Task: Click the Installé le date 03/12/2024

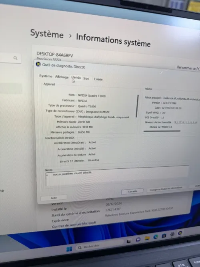Action: pyautogui.click(x=114, y=204)
